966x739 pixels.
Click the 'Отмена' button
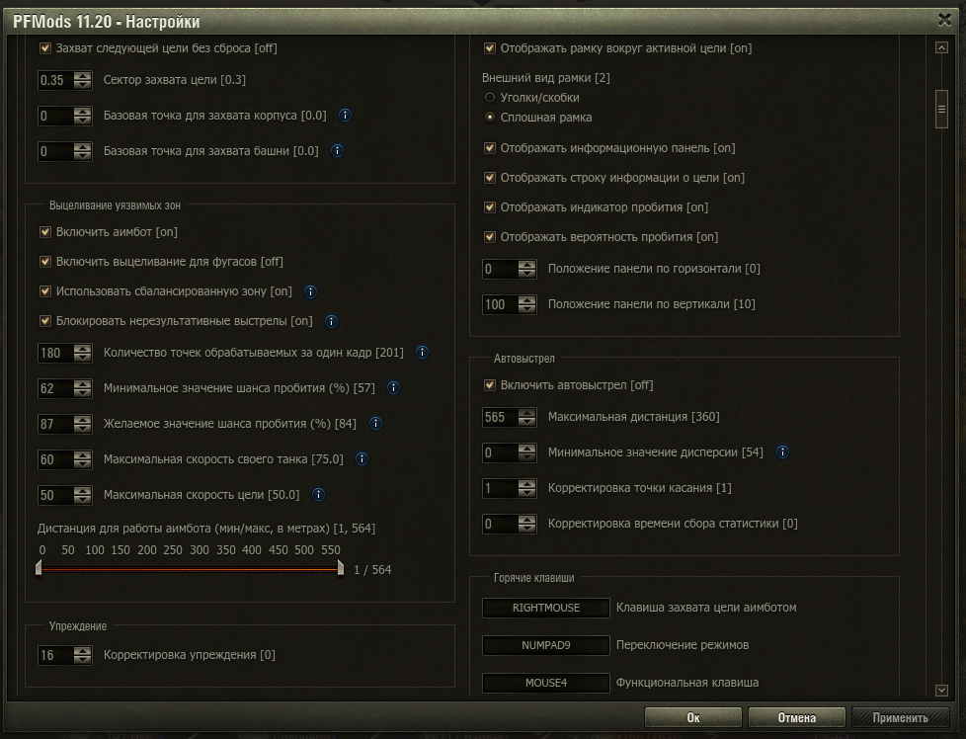[x=796, y=718]
